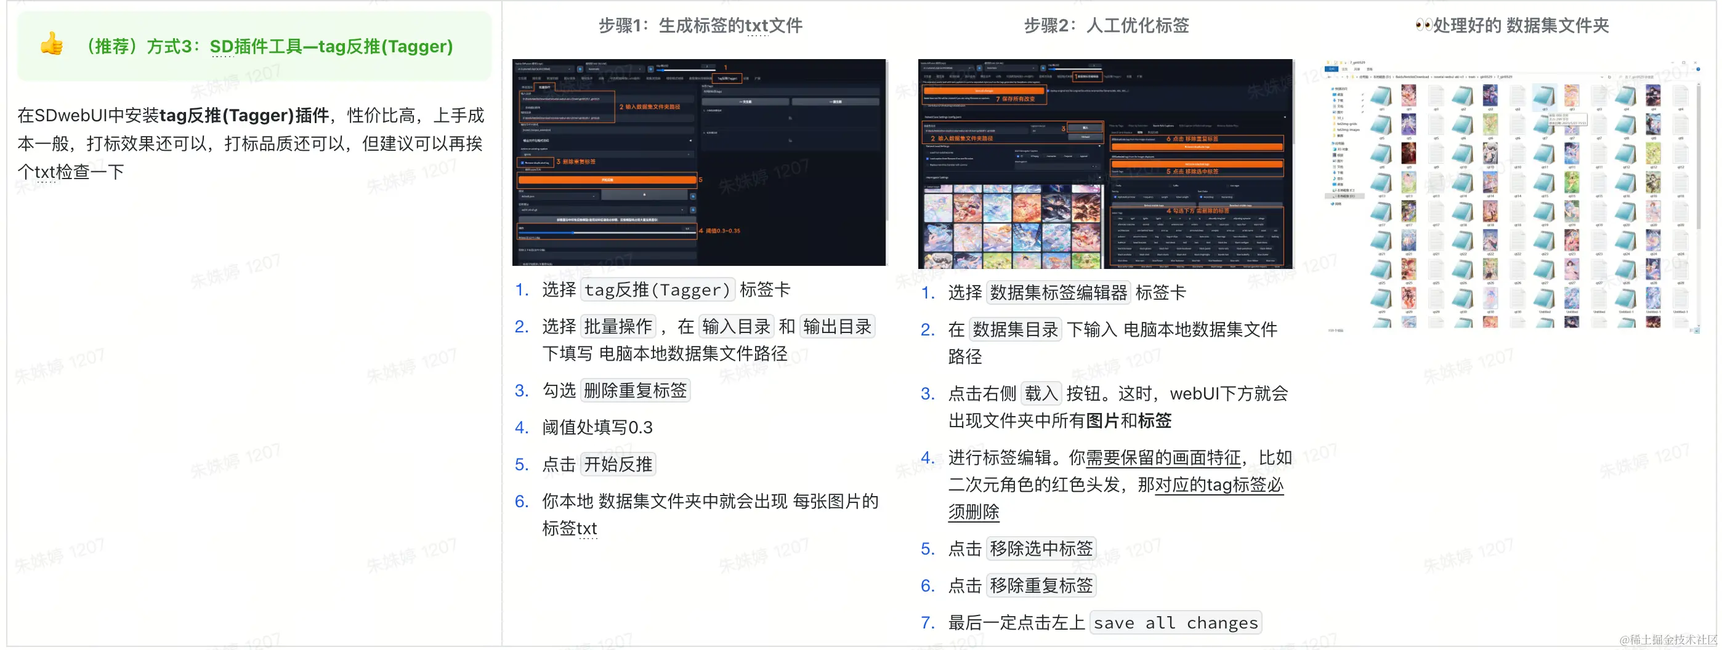Toggle Remove duplicated tag checkbox in step 1 screenshot
The height and width of the screenshot is (650, 1722).
523,163
